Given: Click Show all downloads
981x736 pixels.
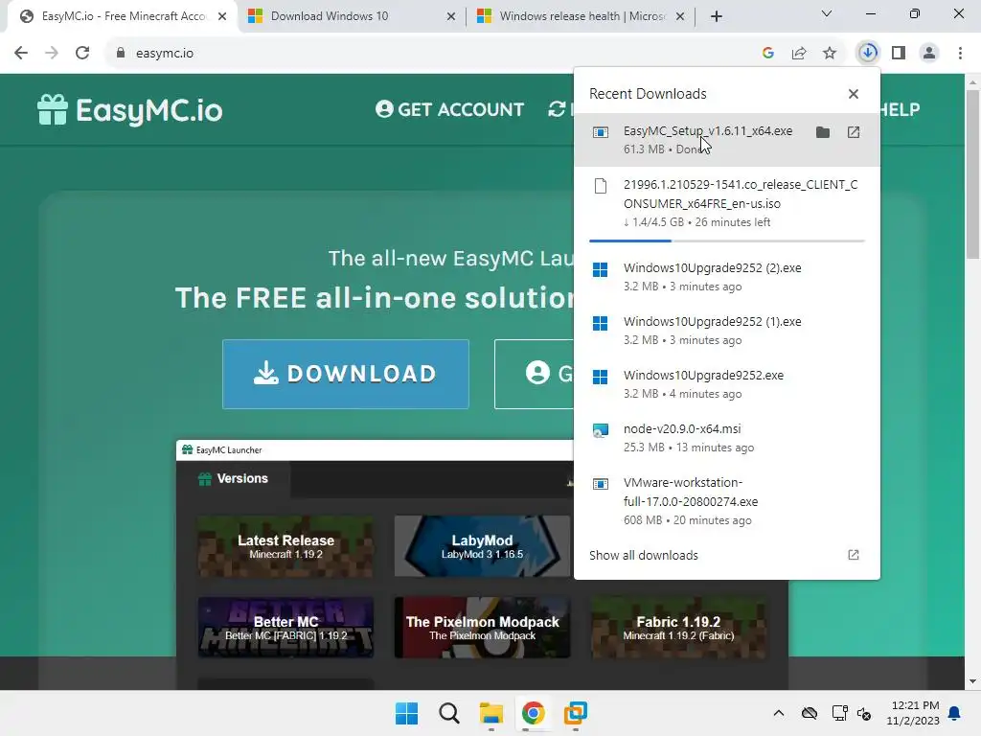Looking at the screenshot, I should click(643, 555).
